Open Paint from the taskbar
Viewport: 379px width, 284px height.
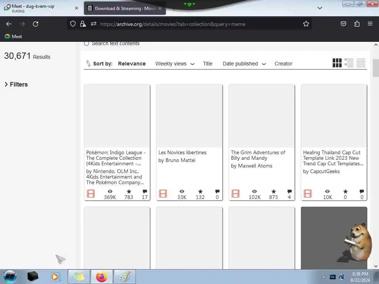pos(125,277)
